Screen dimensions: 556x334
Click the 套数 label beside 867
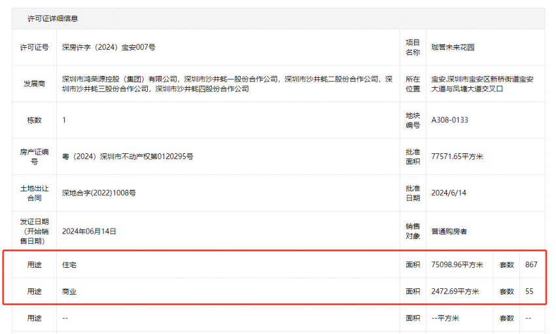[506, 265]
